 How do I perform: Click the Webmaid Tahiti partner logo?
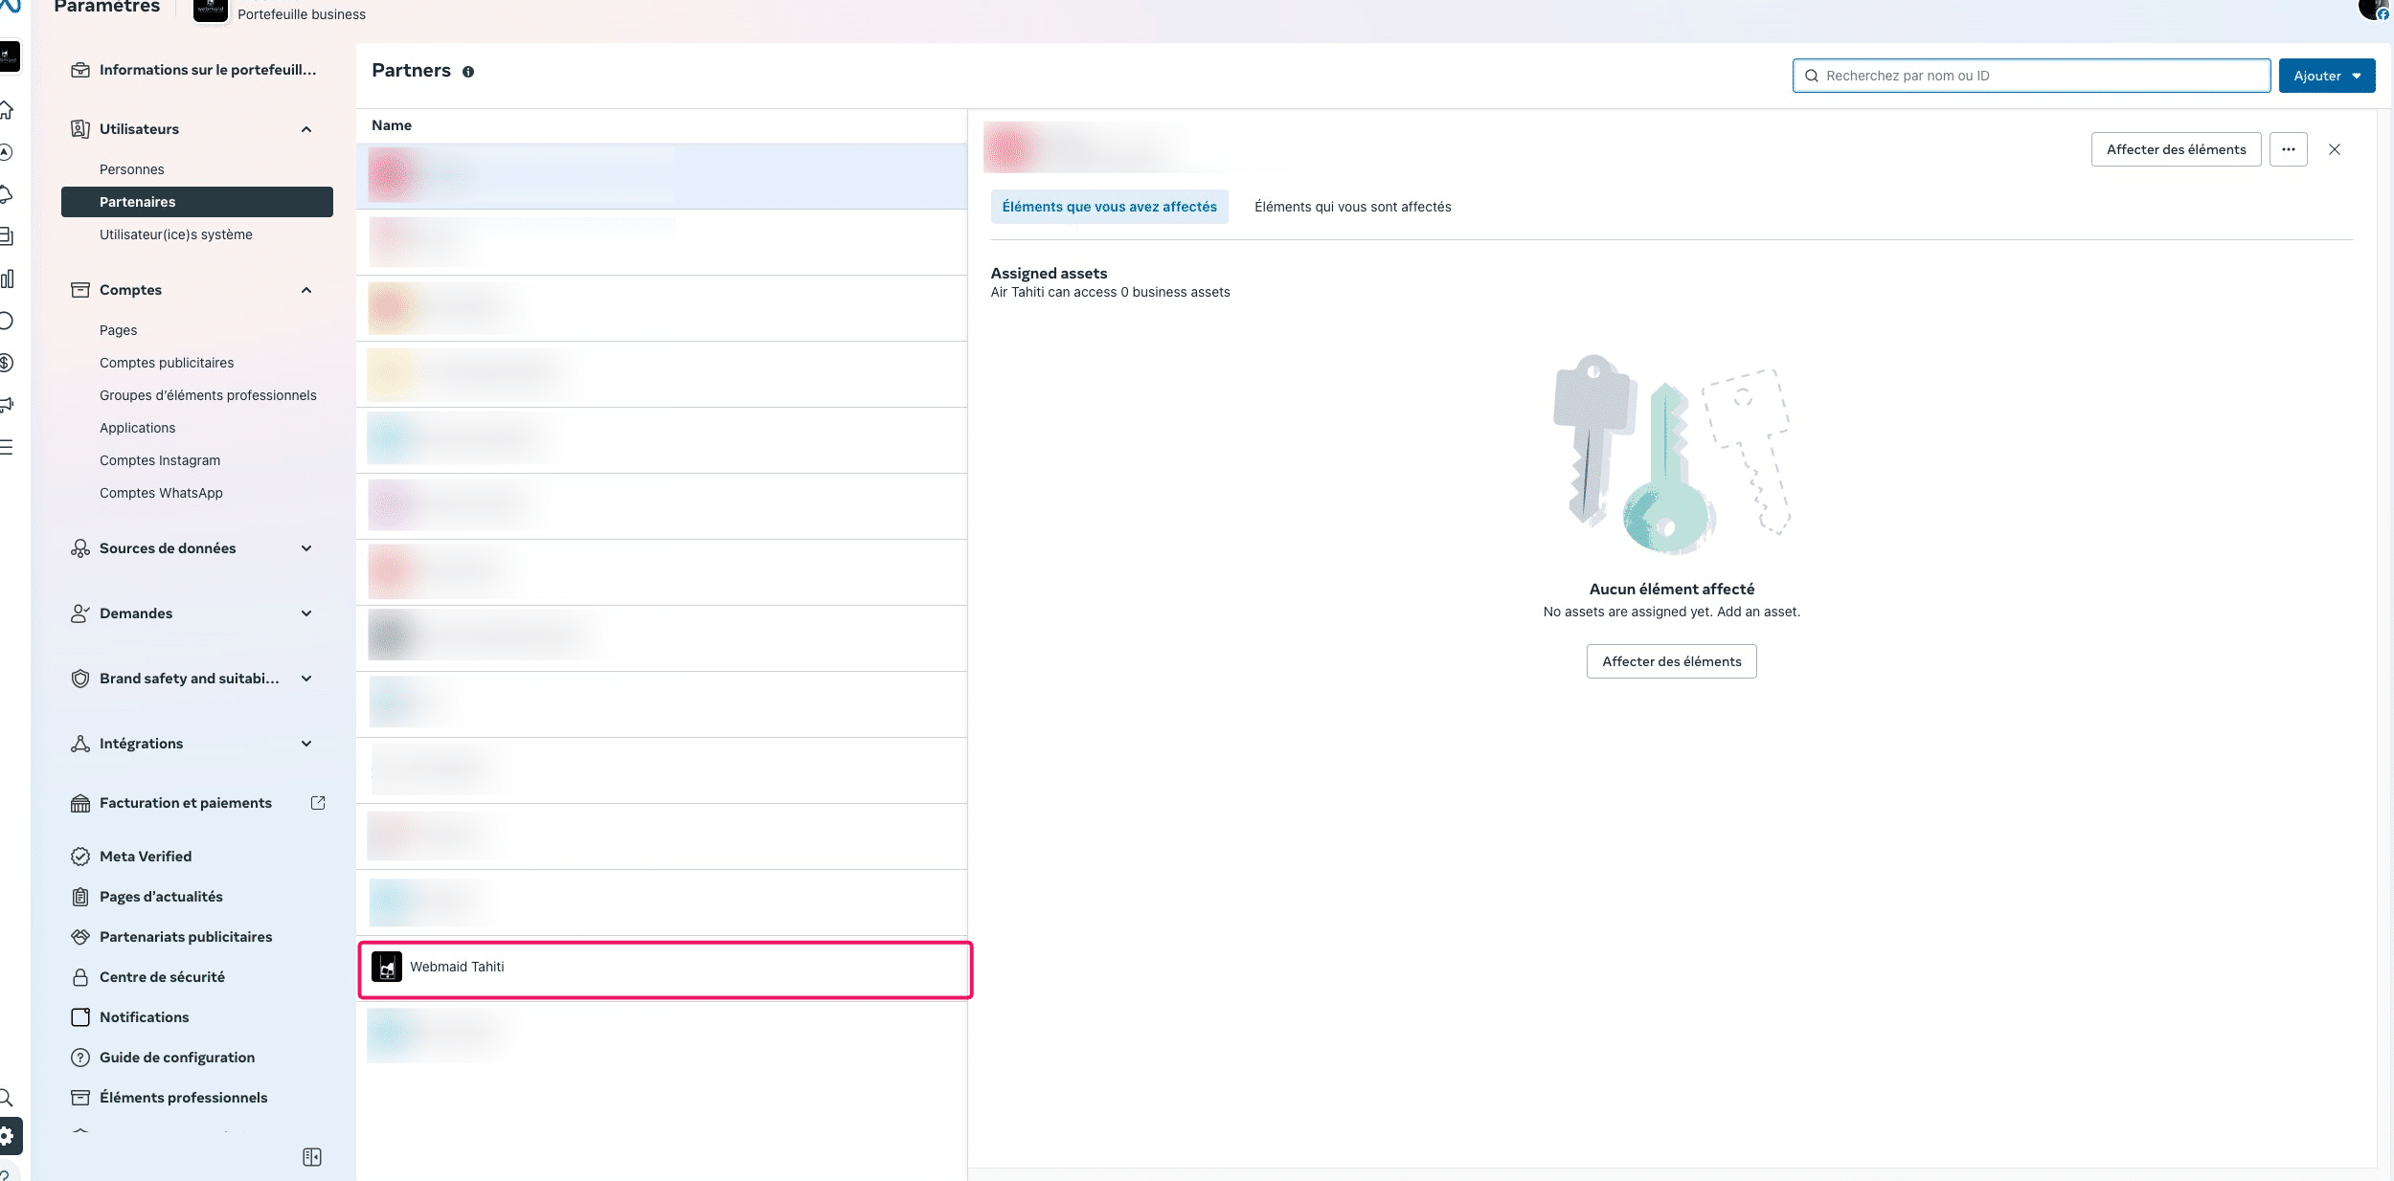click(x=387, y=967)
